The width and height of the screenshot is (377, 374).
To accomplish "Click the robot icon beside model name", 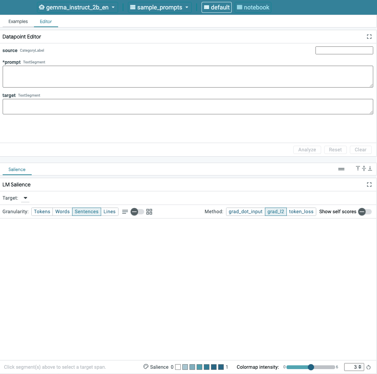I will [42, 7].
